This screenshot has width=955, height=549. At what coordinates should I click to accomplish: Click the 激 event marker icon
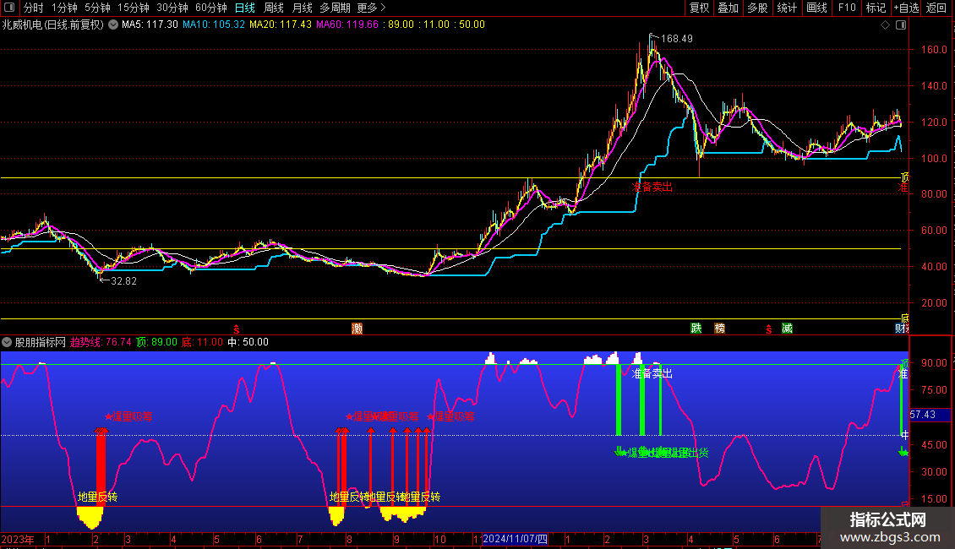click(357, 329)
